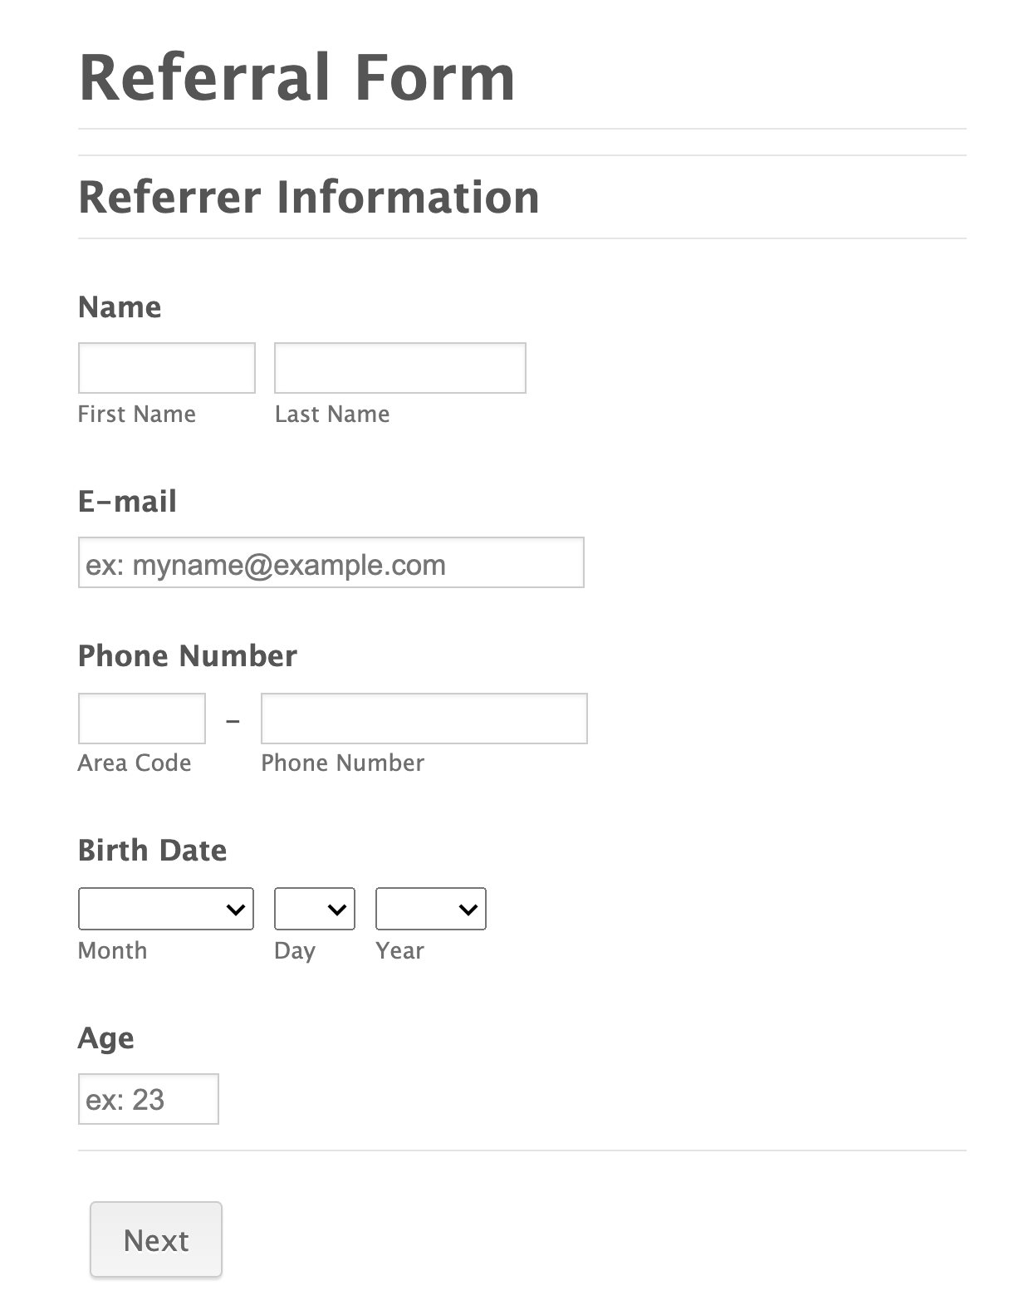Image resolution: width=1024 pixels, height=1305 pixels.
Task: Open the birth Year dropdown
Action: point(430,909)
